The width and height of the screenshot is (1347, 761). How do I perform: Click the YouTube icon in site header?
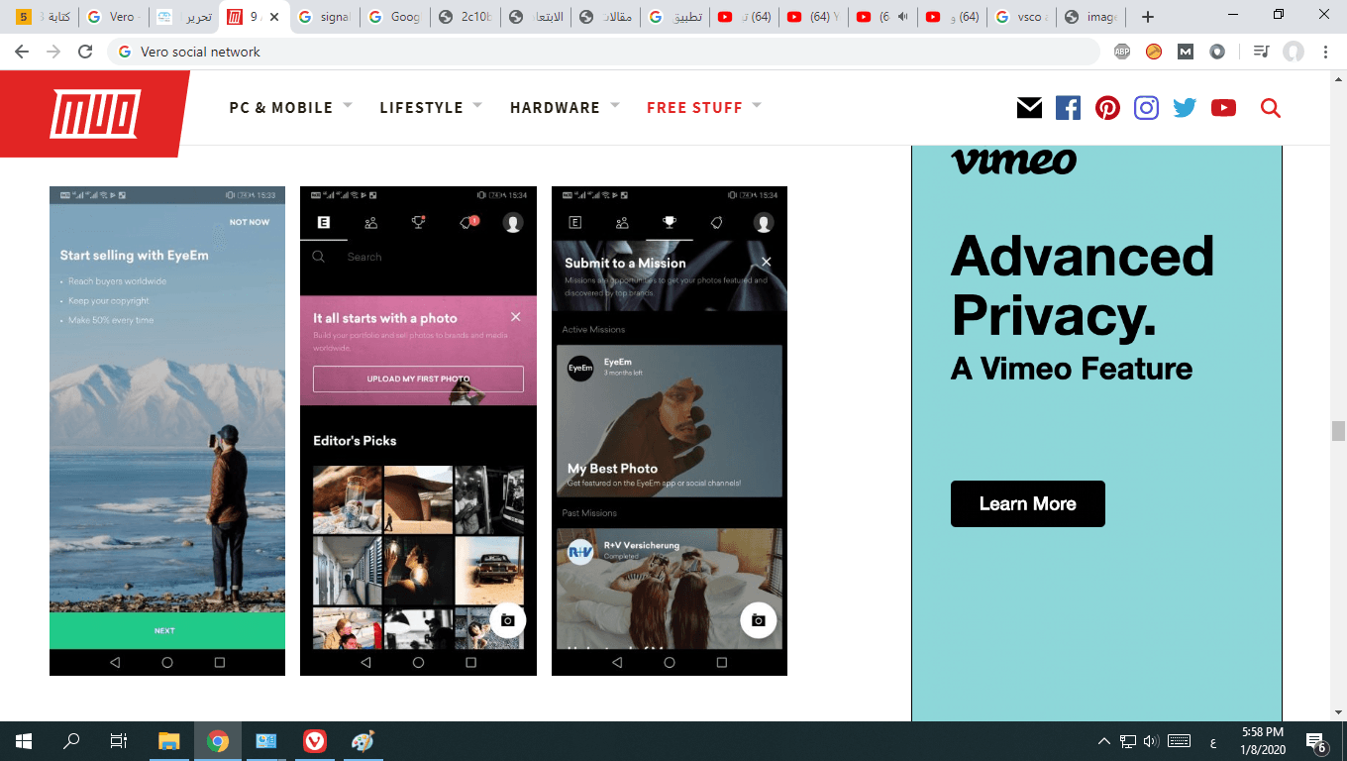pyautogui.click(x=1223, y=108)
